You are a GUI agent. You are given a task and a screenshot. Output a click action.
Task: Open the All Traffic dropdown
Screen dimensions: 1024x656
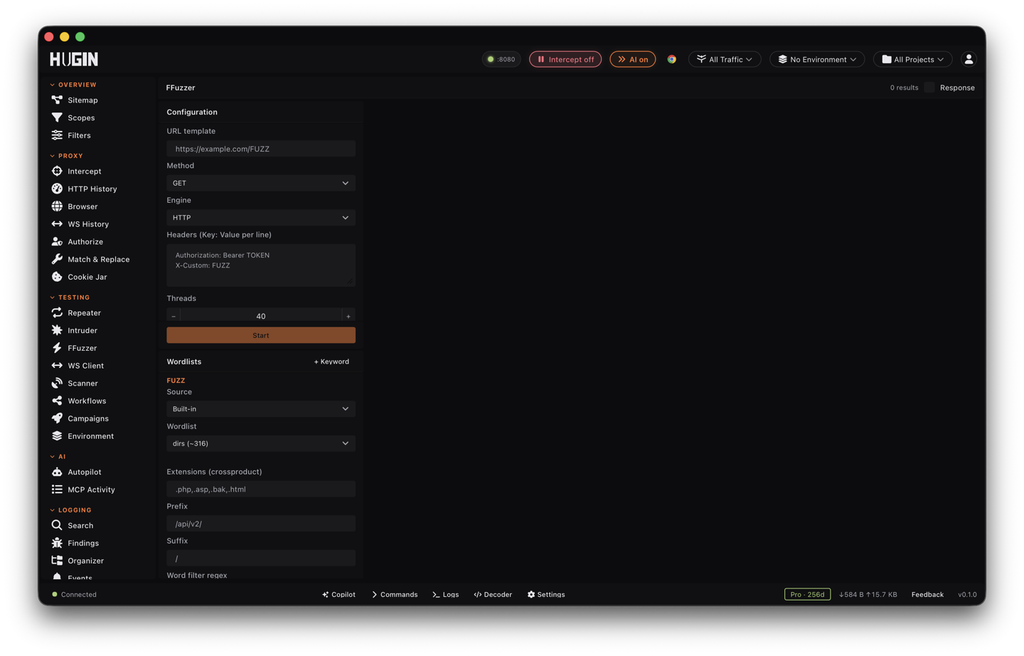coord(725,59)
